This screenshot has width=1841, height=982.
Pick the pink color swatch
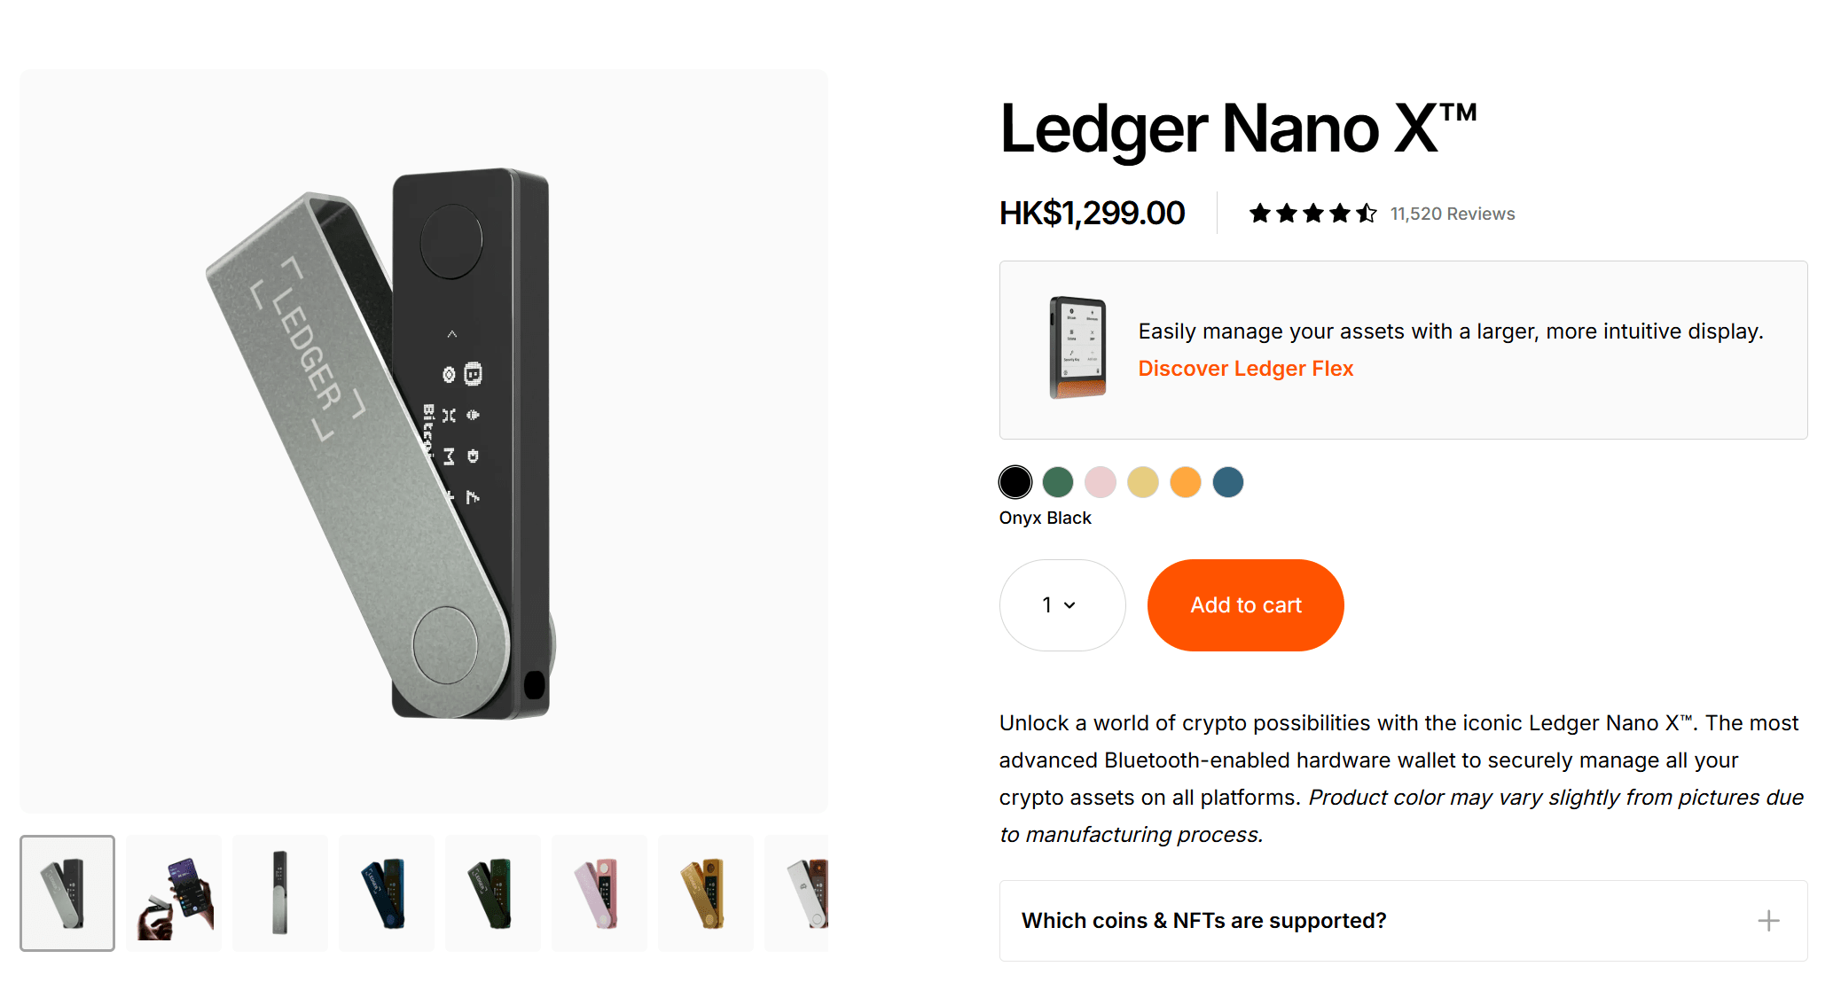[1101, 482]
